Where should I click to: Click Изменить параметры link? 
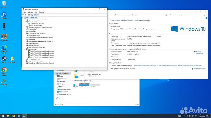[199, 52]
